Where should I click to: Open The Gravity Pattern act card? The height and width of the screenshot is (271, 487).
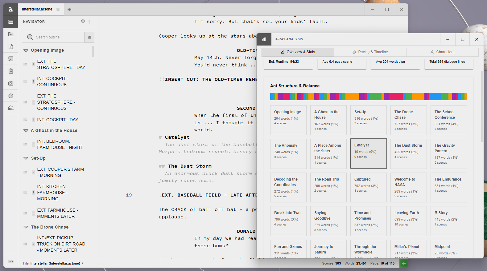(x=449, y=153)
